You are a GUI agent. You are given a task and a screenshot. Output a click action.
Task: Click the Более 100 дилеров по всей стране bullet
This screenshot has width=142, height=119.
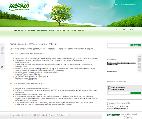point(32,88)
